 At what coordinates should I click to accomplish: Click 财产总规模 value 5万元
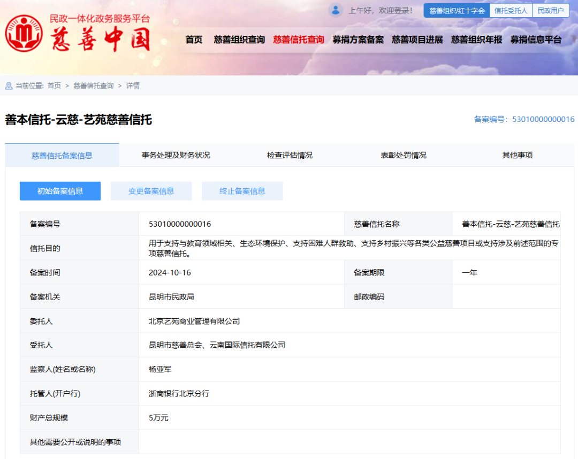click(158, 418)
